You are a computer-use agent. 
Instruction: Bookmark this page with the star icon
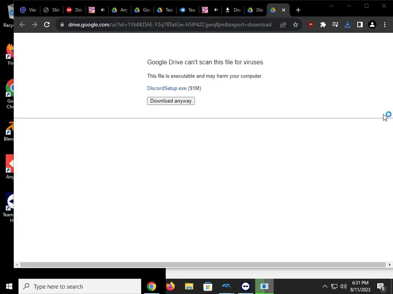(x=296, y=24)
